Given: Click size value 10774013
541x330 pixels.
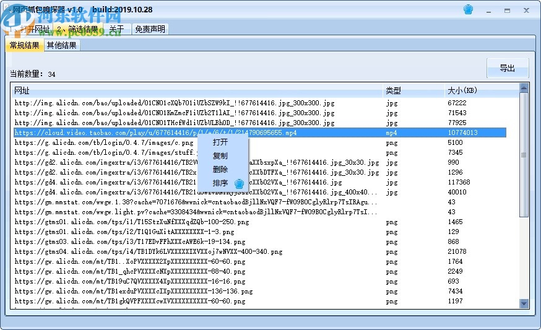Looking at the screenshot, I should point(462,132).
